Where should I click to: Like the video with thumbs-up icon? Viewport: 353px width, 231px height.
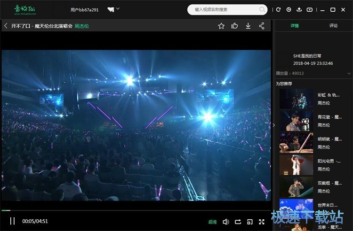pyautogui.click(x=234, y=26)
